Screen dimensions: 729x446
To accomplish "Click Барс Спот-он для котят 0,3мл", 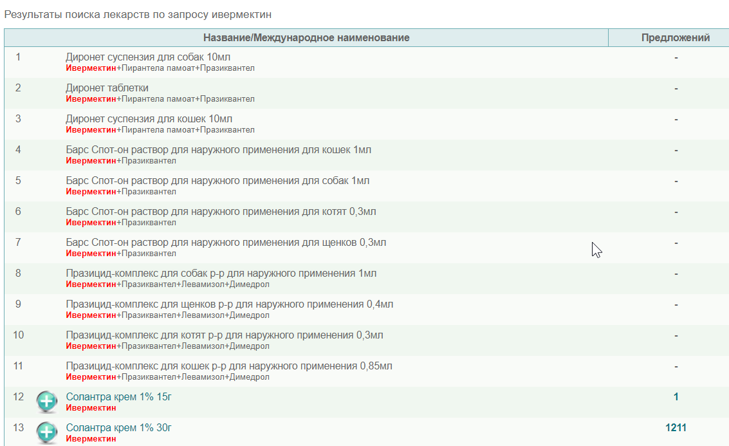I will click(x=221, y=212).
